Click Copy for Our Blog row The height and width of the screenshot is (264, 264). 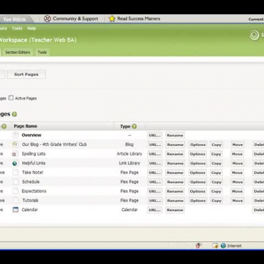(216, 145)
